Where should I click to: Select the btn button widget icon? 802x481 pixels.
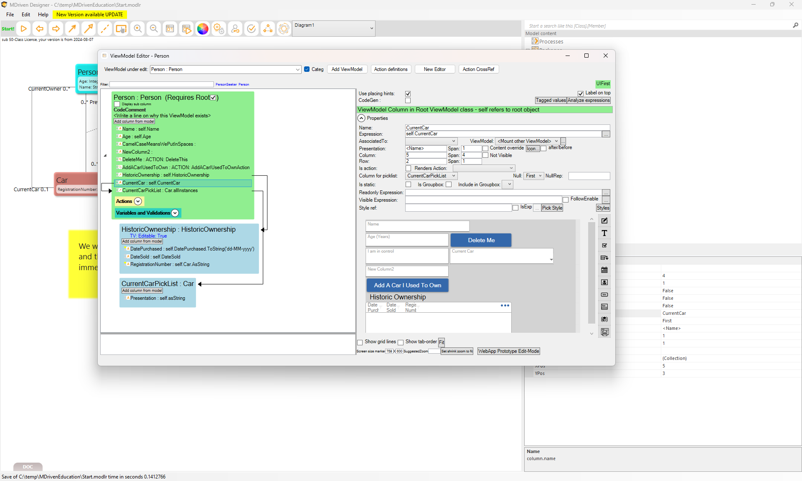pyautogui.click(x=604, y=295)
